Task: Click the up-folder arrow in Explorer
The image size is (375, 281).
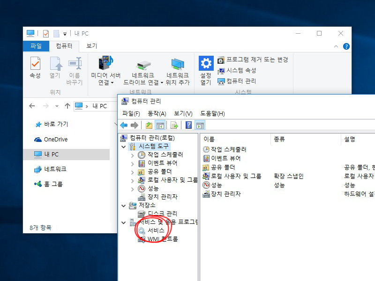Action: pyautogui.click(x=67, y=106)
